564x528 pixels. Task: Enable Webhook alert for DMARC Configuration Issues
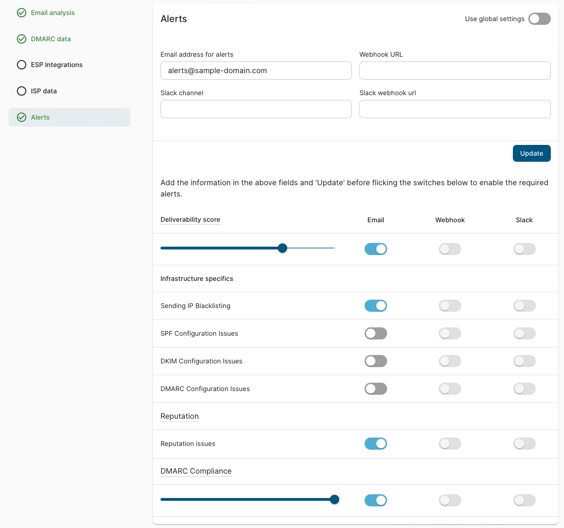tap(450, 389)
